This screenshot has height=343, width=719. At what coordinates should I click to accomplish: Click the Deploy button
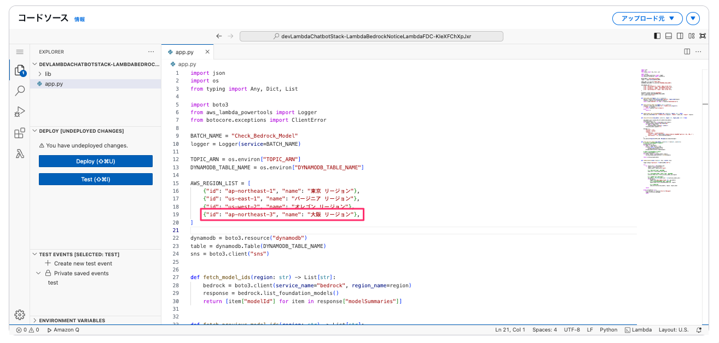(96, 161)
